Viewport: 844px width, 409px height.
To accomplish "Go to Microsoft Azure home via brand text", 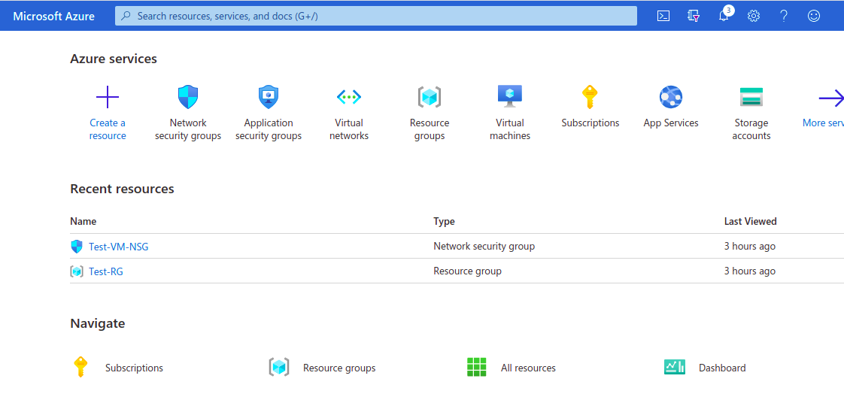I will click(54, 16).
